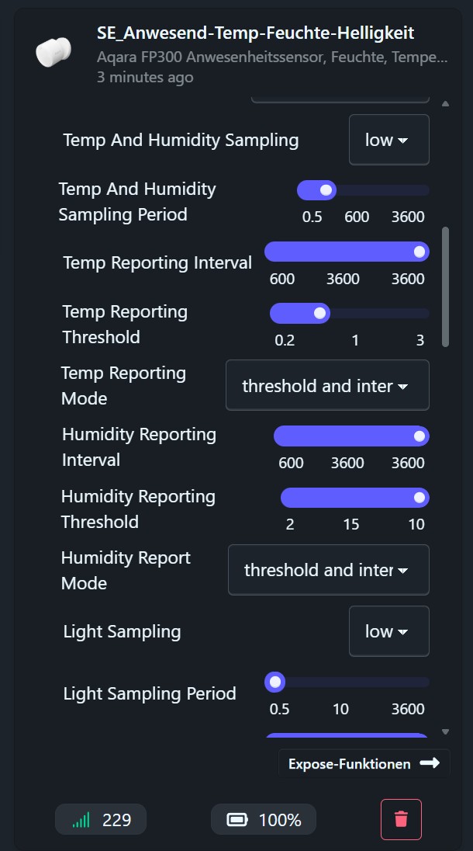This screenshot has height=851, width=473.
Task: Click the red trash delete icon
Action: tap(401, 819)
